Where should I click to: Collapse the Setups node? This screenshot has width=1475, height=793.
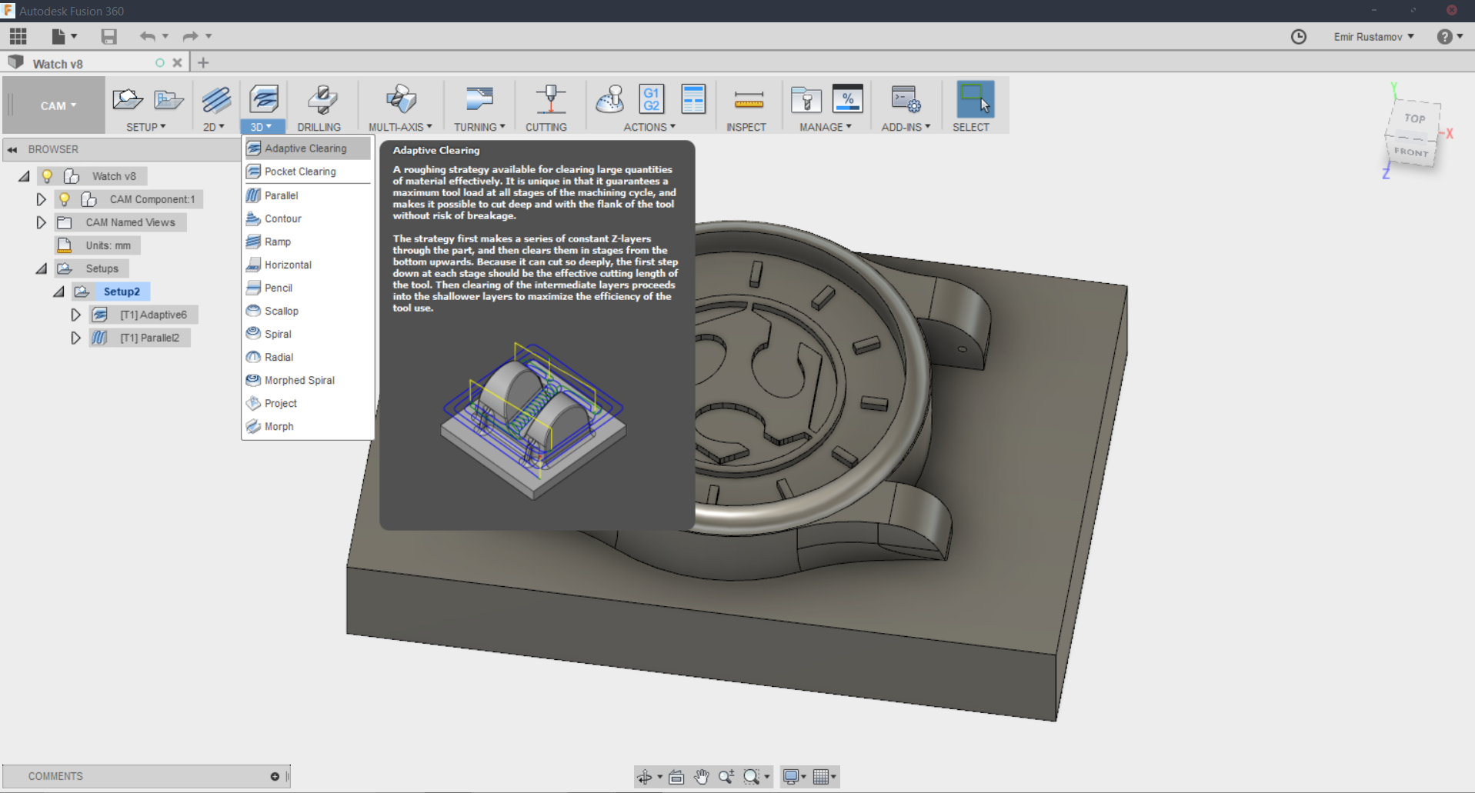[42, 268]
